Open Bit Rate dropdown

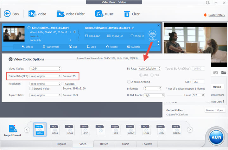coord(149,68)
